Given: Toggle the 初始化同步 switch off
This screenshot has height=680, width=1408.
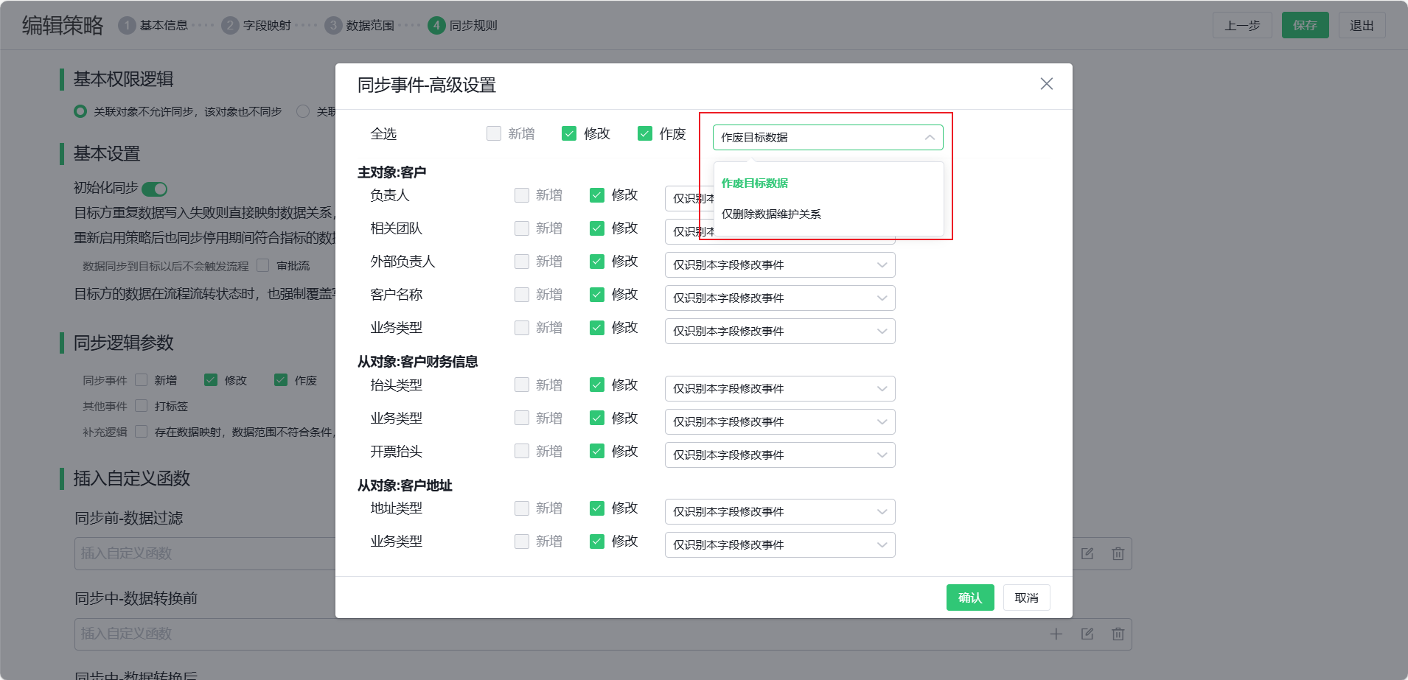Looking at the screenshot, I should tap(154, 189).
